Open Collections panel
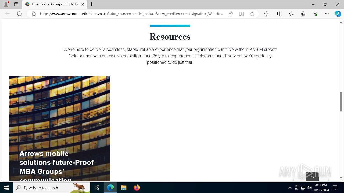This screenshot has width=344, height=193. click(x=303, y=14)
